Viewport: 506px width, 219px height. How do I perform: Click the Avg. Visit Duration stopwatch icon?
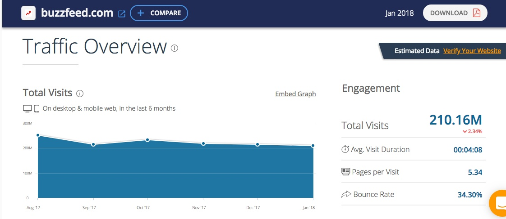point(345,149)
